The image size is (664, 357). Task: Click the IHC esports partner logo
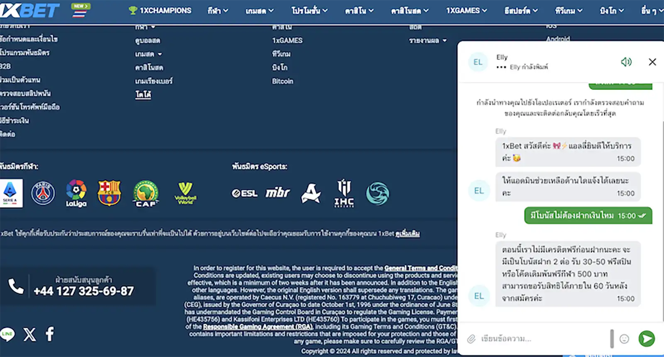coord(344,193)
